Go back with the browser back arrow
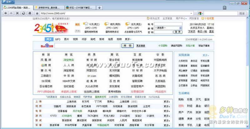Screen dimensions: 250x129 pyautogui.click(x=6, y=13)
